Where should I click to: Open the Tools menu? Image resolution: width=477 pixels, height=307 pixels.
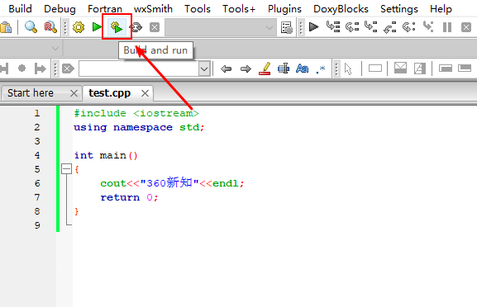(197, 9)
